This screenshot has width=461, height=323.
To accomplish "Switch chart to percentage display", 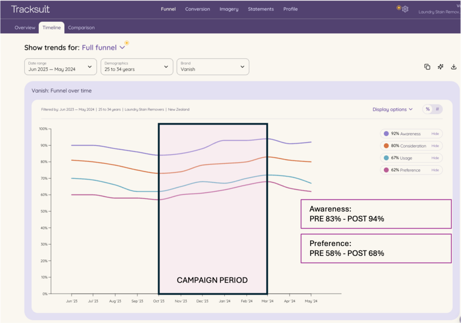I will coord(428,109).
